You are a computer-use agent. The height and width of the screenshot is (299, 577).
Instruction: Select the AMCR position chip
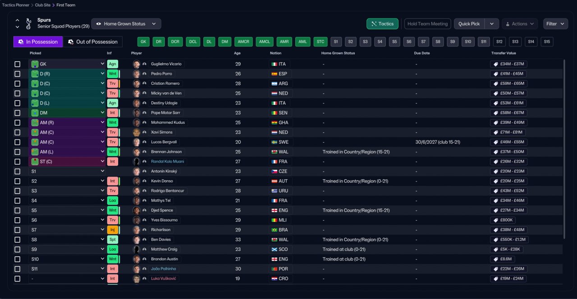point(243,42)
